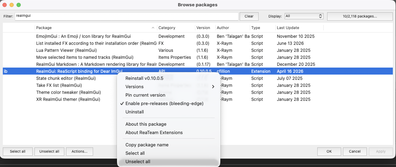396x167 pixels.
Task: Select ReaImGui: ReaScript binding for Dear ImGui row
Action: 198,71
